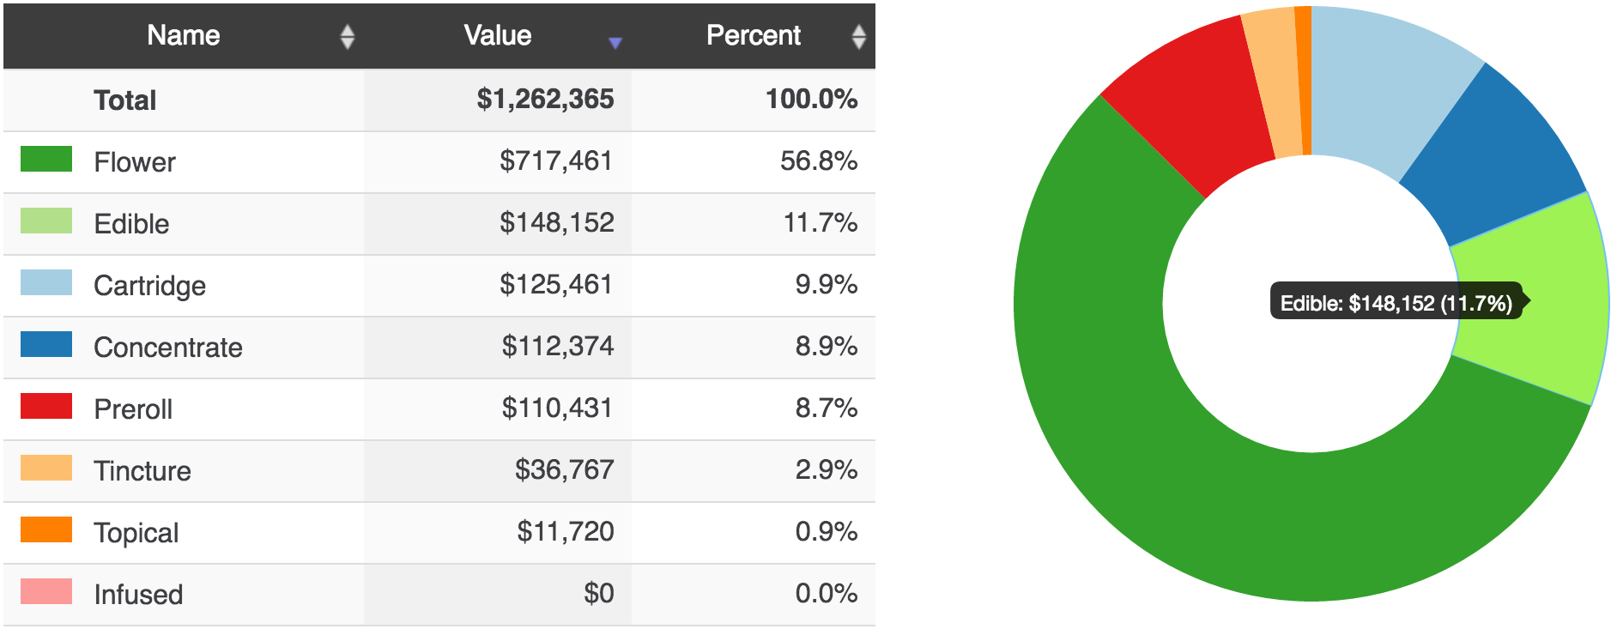Image resolution: width=1617 pixels, height=635 pixels.
Task: Click the Value column sort arrow
Action: tap(615, 43)
